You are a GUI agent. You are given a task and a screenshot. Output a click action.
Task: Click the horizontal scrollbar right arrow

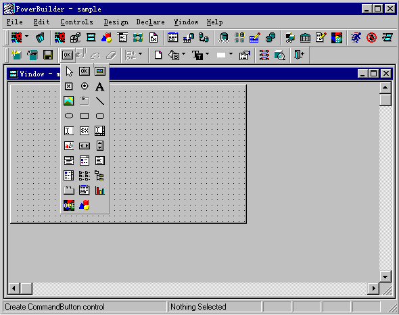[373, 288]
